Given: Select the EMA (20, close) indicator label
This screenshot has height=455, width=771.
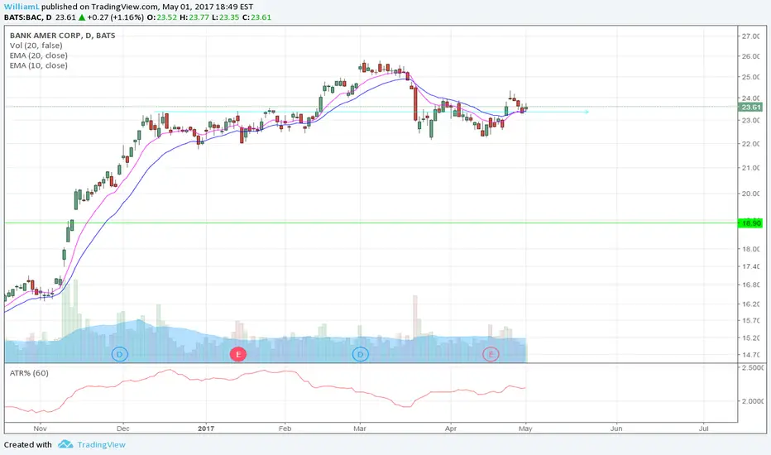Looking at the screenshot, I should (38, 55).
